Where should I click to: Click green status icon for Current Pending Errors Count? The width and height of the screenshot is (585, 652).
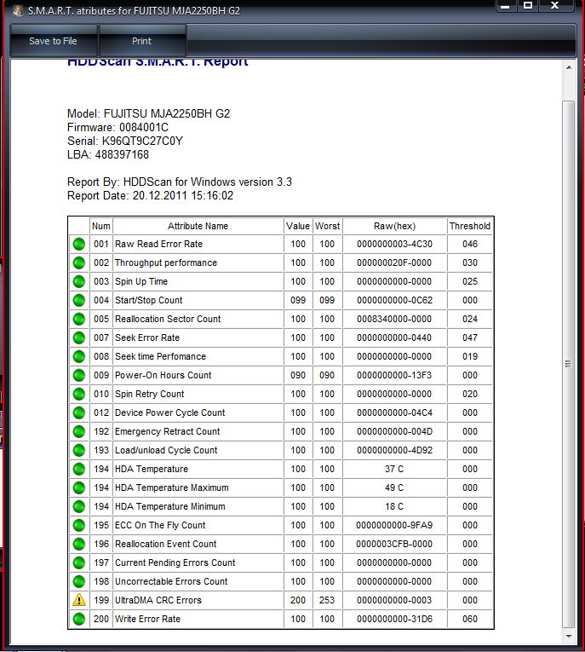[x=79, y=563]
